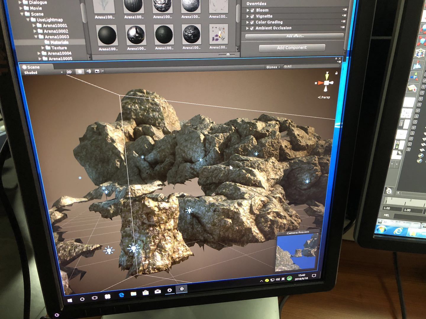Viewport: 426px width, 319px height.
Task: Open Internet Explorer on right monitor taskbar
Action: [398, 231]
